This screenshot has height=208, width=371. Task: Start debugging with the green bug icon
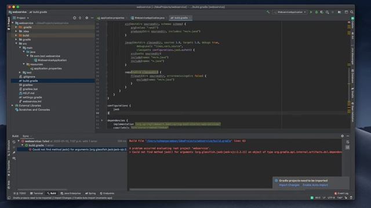(317, 12)
